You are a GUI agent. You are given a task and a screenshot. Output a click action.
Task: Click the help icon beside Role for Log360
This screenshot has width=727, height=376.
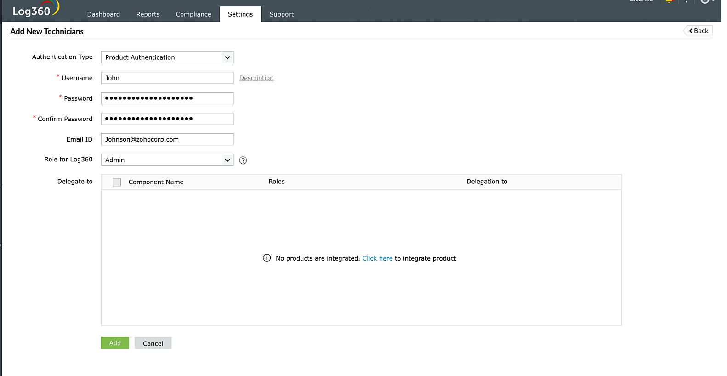tap(243, 160)
